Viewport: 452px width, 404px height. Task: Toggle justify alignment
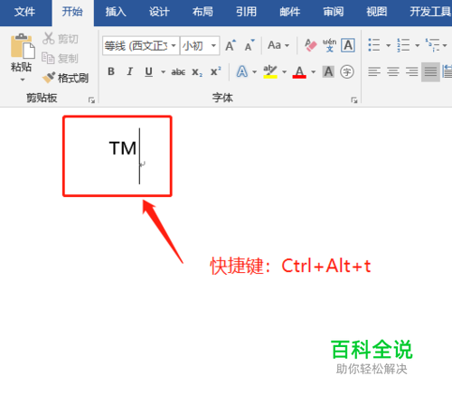coord(430,71)
